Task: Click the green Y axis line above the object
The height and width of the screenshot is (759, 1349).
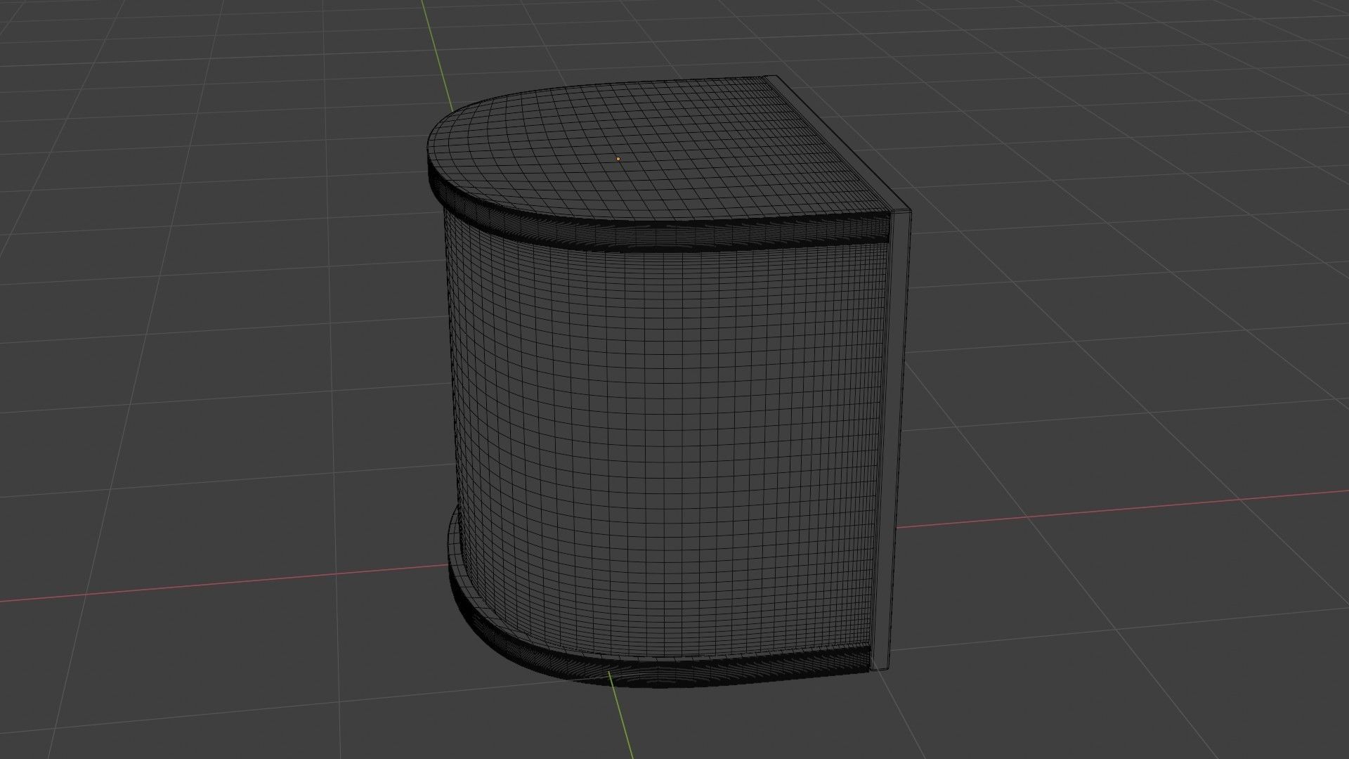Action: 435,53
